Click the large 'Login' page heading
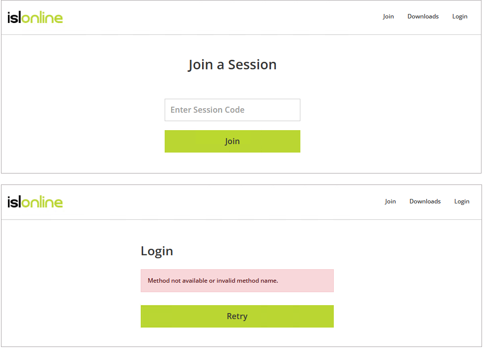 (157, 251)
